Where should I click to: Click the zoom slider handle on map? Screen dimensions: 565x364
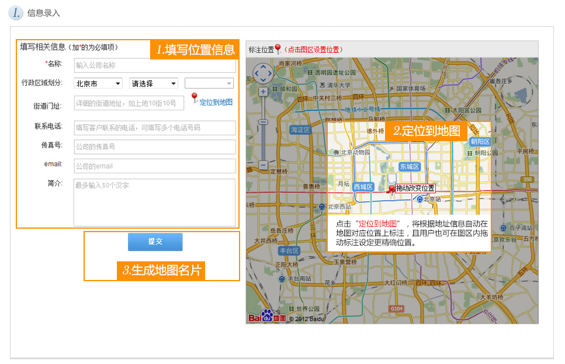(x=264, y=123)
